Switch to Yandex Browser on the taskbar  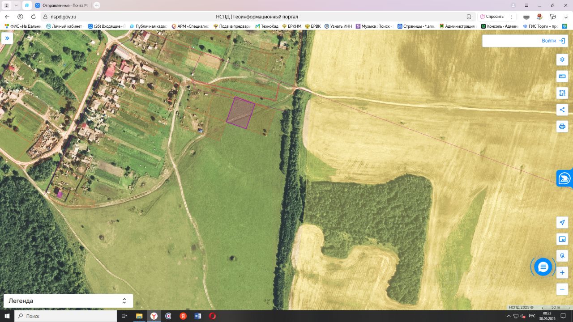point(154,316)
